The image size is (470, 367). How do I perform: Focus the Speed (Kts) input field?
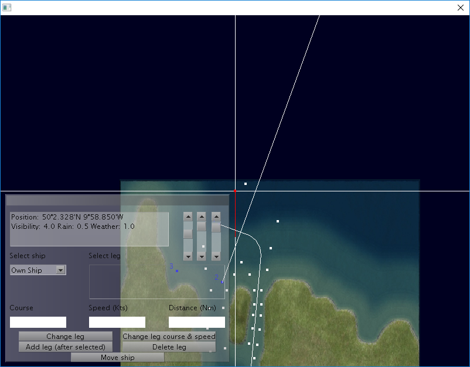[x=117, y=322]
